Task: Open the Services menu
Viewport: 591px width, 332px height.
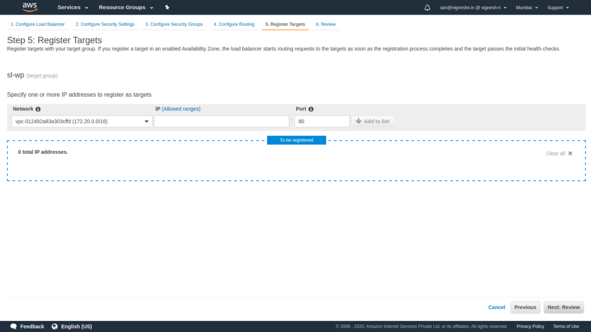Action: pyautogui.click(x=73, y=7)
